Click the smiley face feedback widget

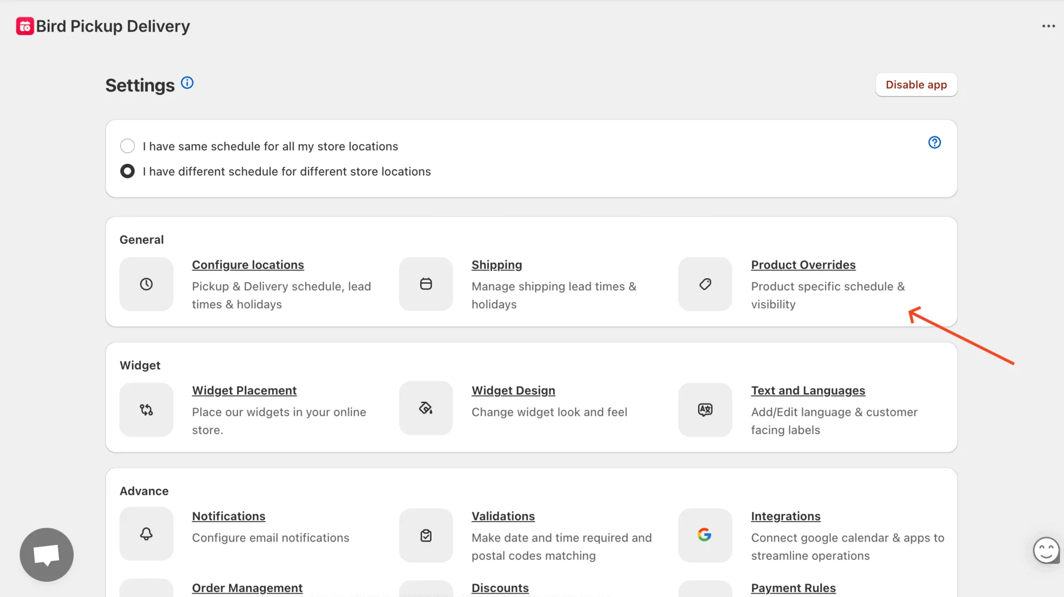point(1046,551)
